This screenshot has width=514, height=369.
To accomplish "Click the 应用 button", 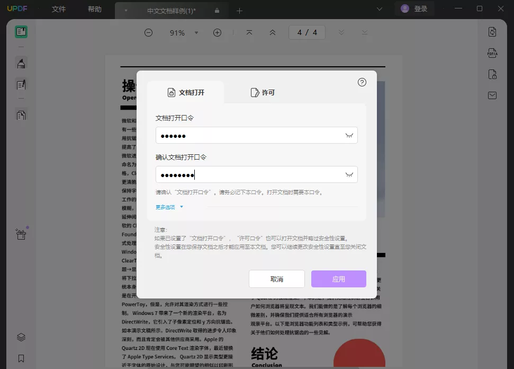I will coord(339,279).
